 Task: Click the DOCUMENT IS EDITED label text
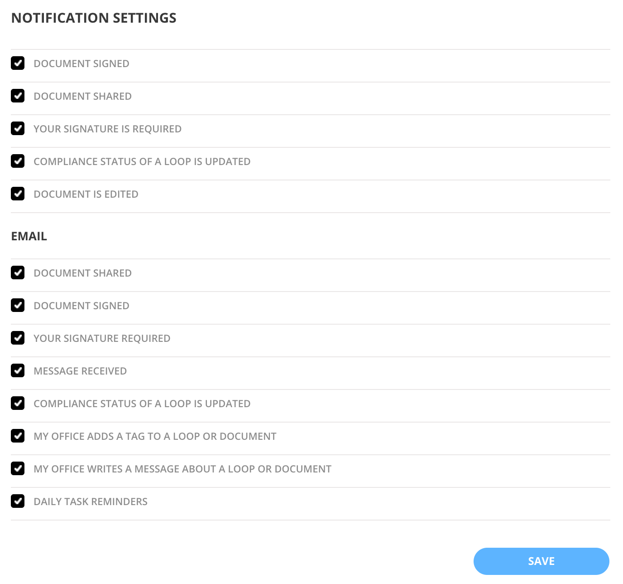click(86, 194)
